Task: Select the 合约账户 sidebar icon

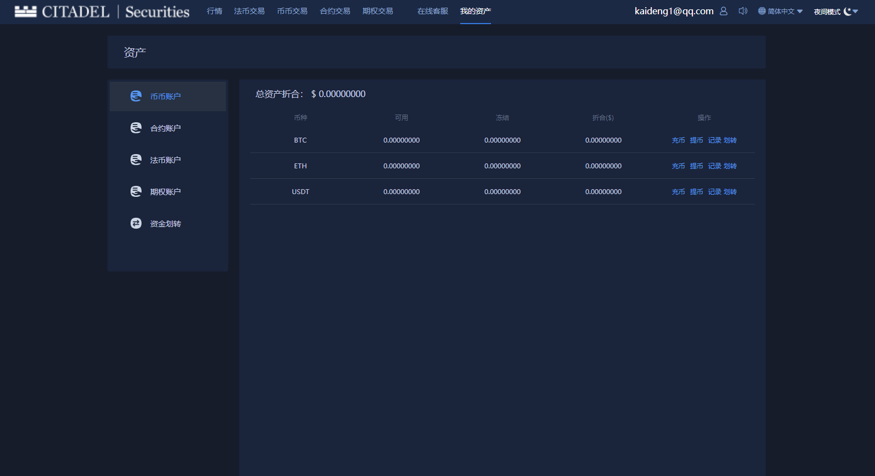Action: coord(136,128)
